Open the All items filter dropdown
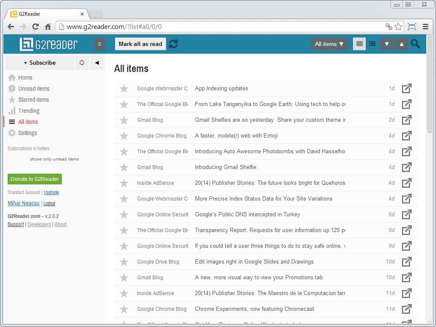 [329, 44]
